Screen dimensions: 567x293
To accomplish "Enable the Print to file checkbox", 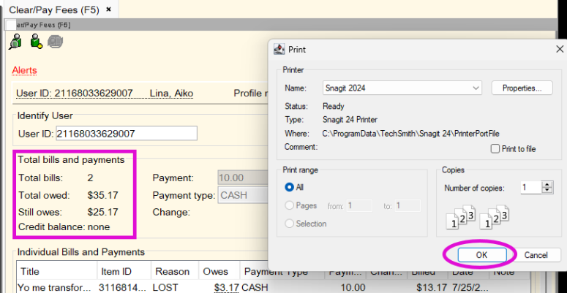I will tap(495, 149).
